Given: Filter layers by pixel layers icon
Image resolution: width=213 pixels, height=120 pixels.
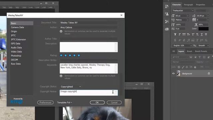Looking at the screenshot, I should coord(191,57).
